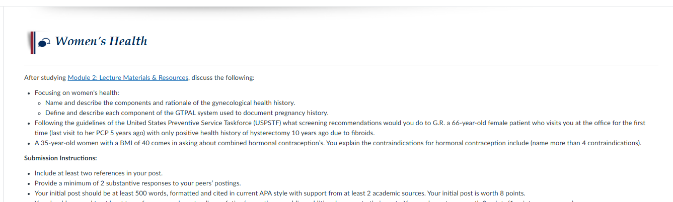Click the 35-year-old BMI of 40 bullet
673x202 pixels.
coord(338,143)
